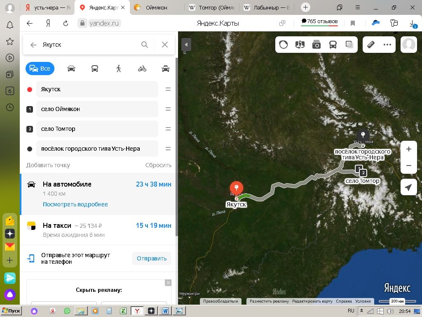The width and height of the screenshot is (422, 317).
Task: Zoom out on the map
Action: [408, 166]
